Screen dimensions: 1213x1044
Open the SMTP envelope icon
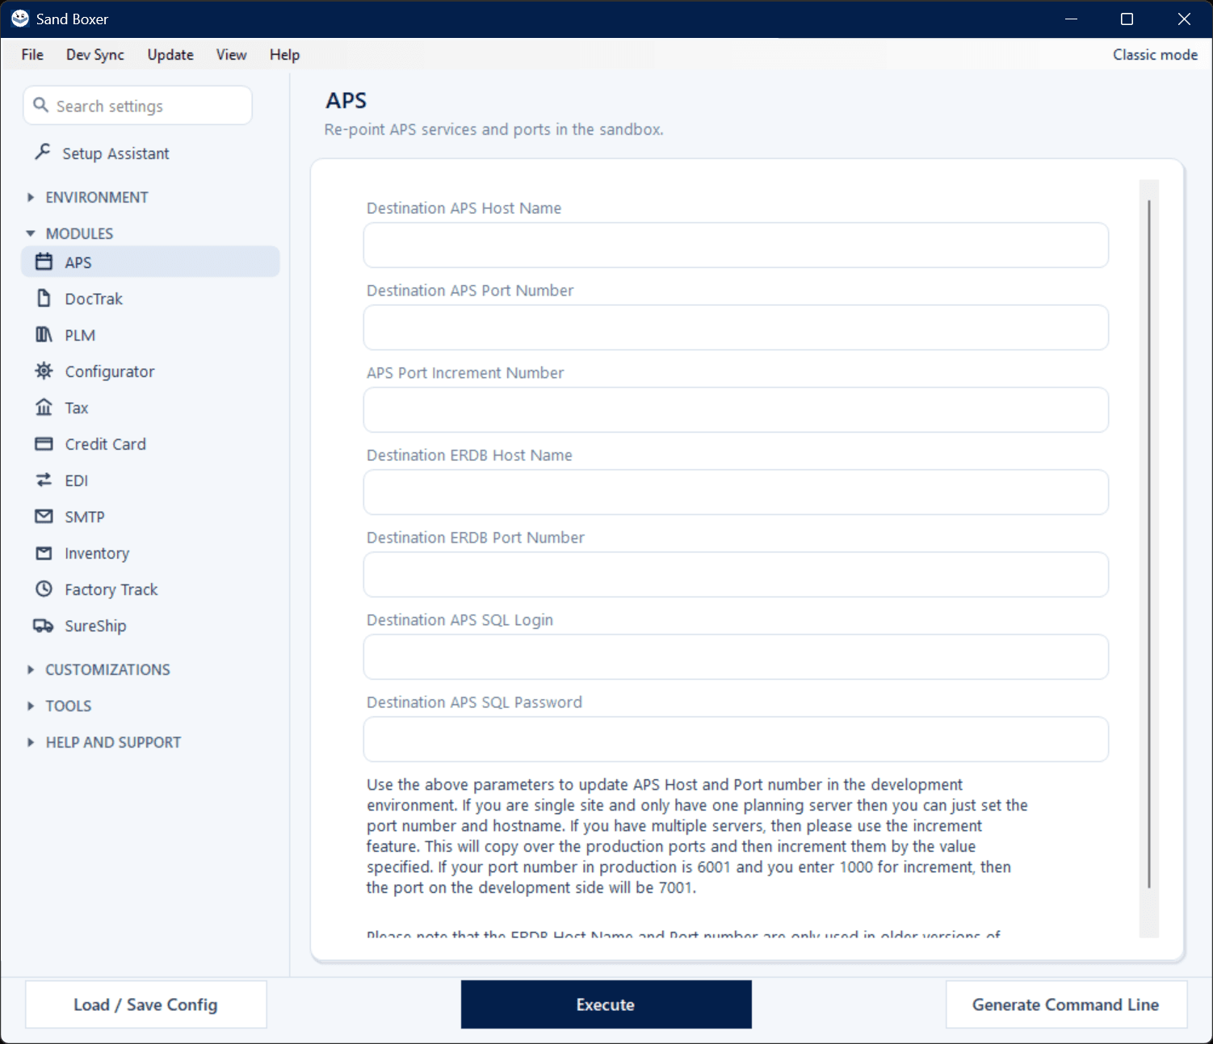coord(44,517)
